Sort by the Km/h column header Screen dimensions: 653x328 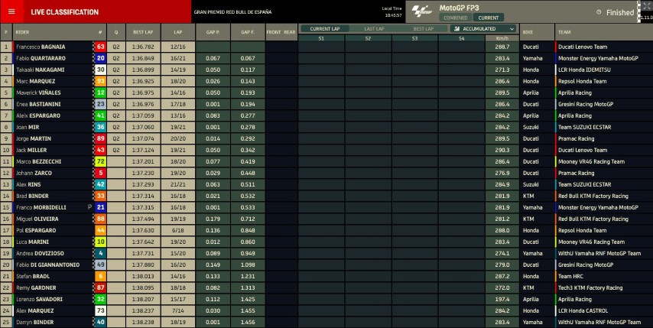pyautogui.click(x=502, y=37)
